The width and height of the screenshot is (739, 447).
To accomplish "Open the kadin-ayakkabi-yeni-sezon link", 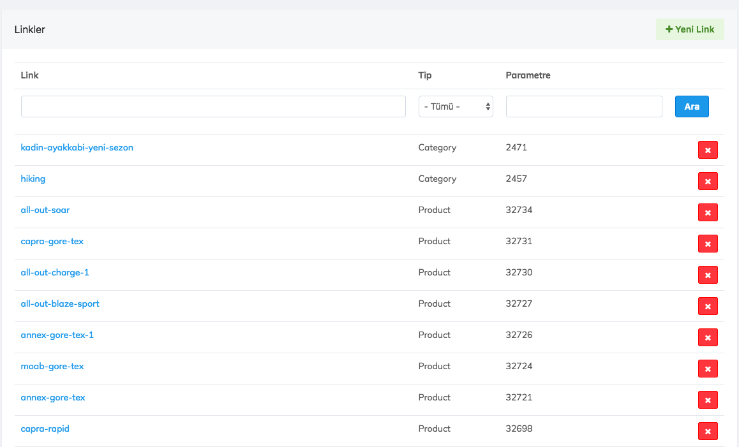I will pos(77,147).
